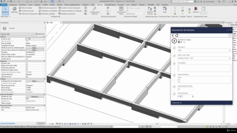Open Parámetros globales
Viewport: 237px width, 133px height.
point(47,14)
